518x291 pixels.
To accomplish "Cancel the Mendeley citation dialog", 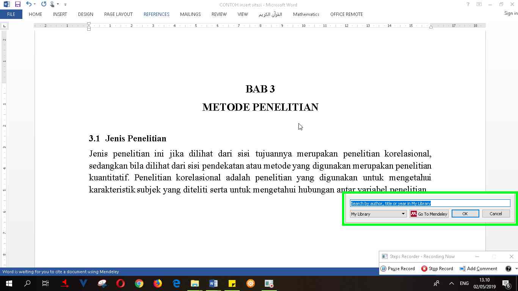I will 496,214.
